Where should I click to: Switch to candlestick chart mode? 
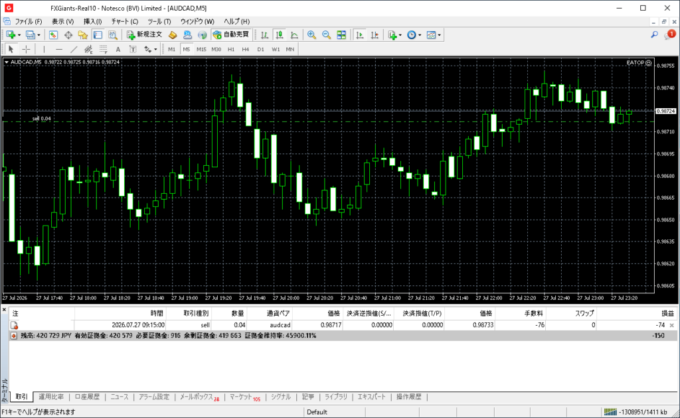tap(280, 35)
